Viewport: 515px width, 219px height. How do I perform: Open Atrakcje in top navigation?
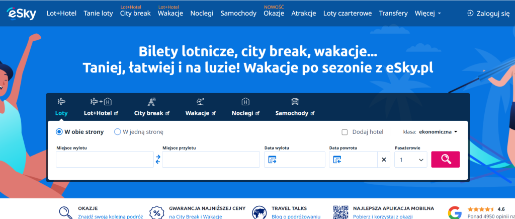(x=303, y=14)
